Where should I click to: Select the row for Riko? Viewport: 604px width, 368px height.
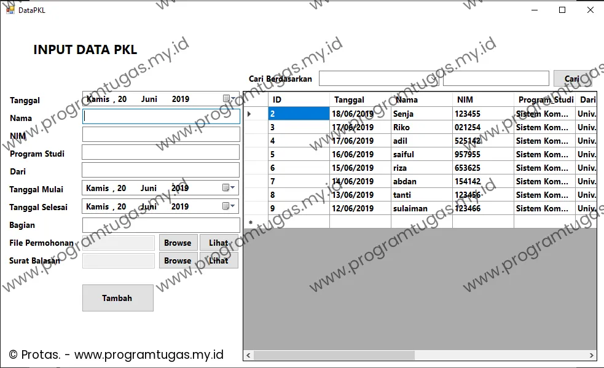coord(402,127)
